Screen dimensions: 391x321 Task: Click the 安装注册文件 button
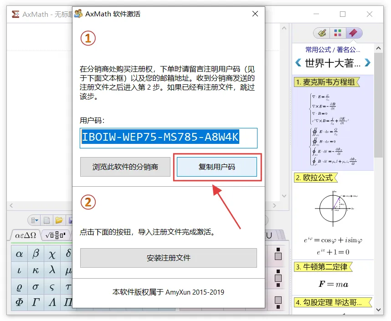point(169,258)
